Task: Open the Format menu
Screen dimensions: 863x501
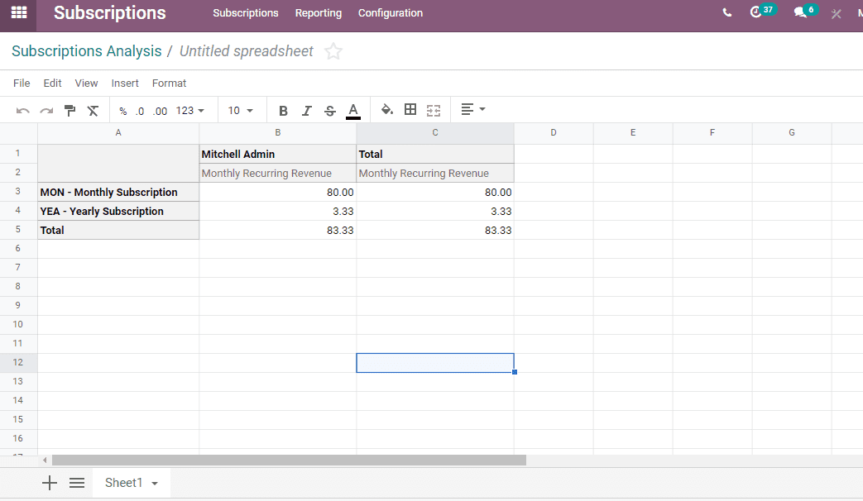Action: [169, 83]
